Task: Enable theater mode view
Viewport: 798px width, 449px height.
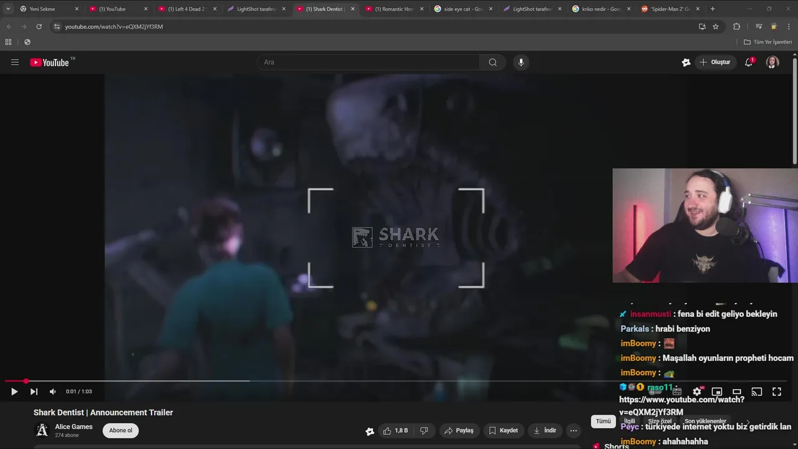Action: [x=737, y=392]
